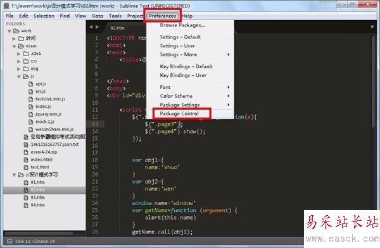Open 03.htm in the sidebar
Image resolution: width=380 pixels, height=248 pixels.
pyautogui.click(x=38, y=198)
